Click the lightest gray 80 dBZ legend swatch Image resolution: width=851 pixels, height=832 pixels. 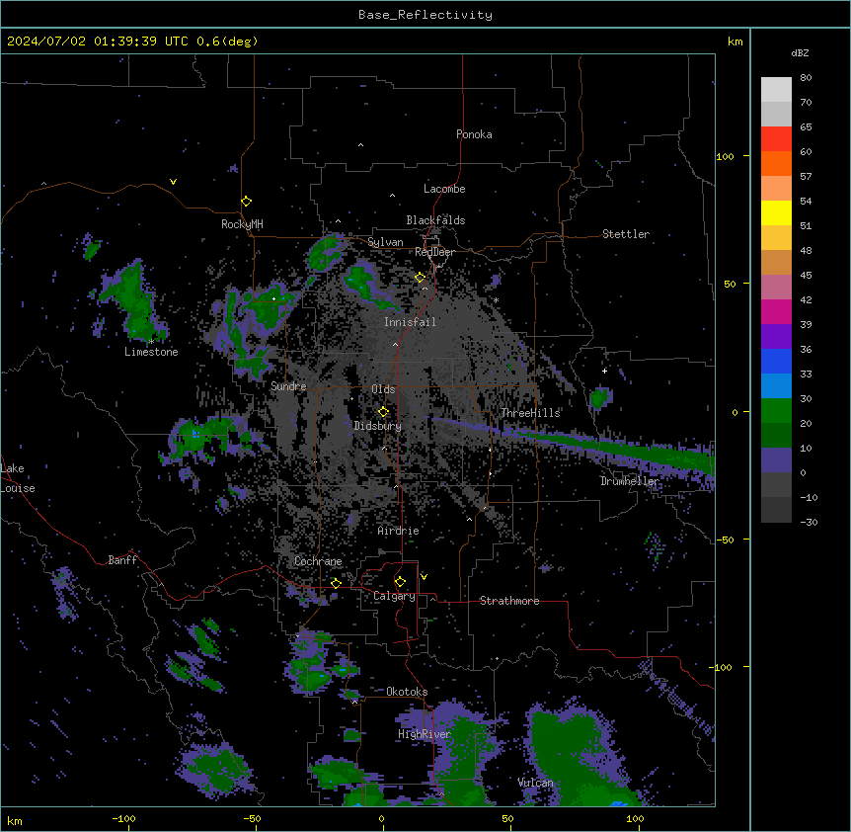click(x=776, y=89)
